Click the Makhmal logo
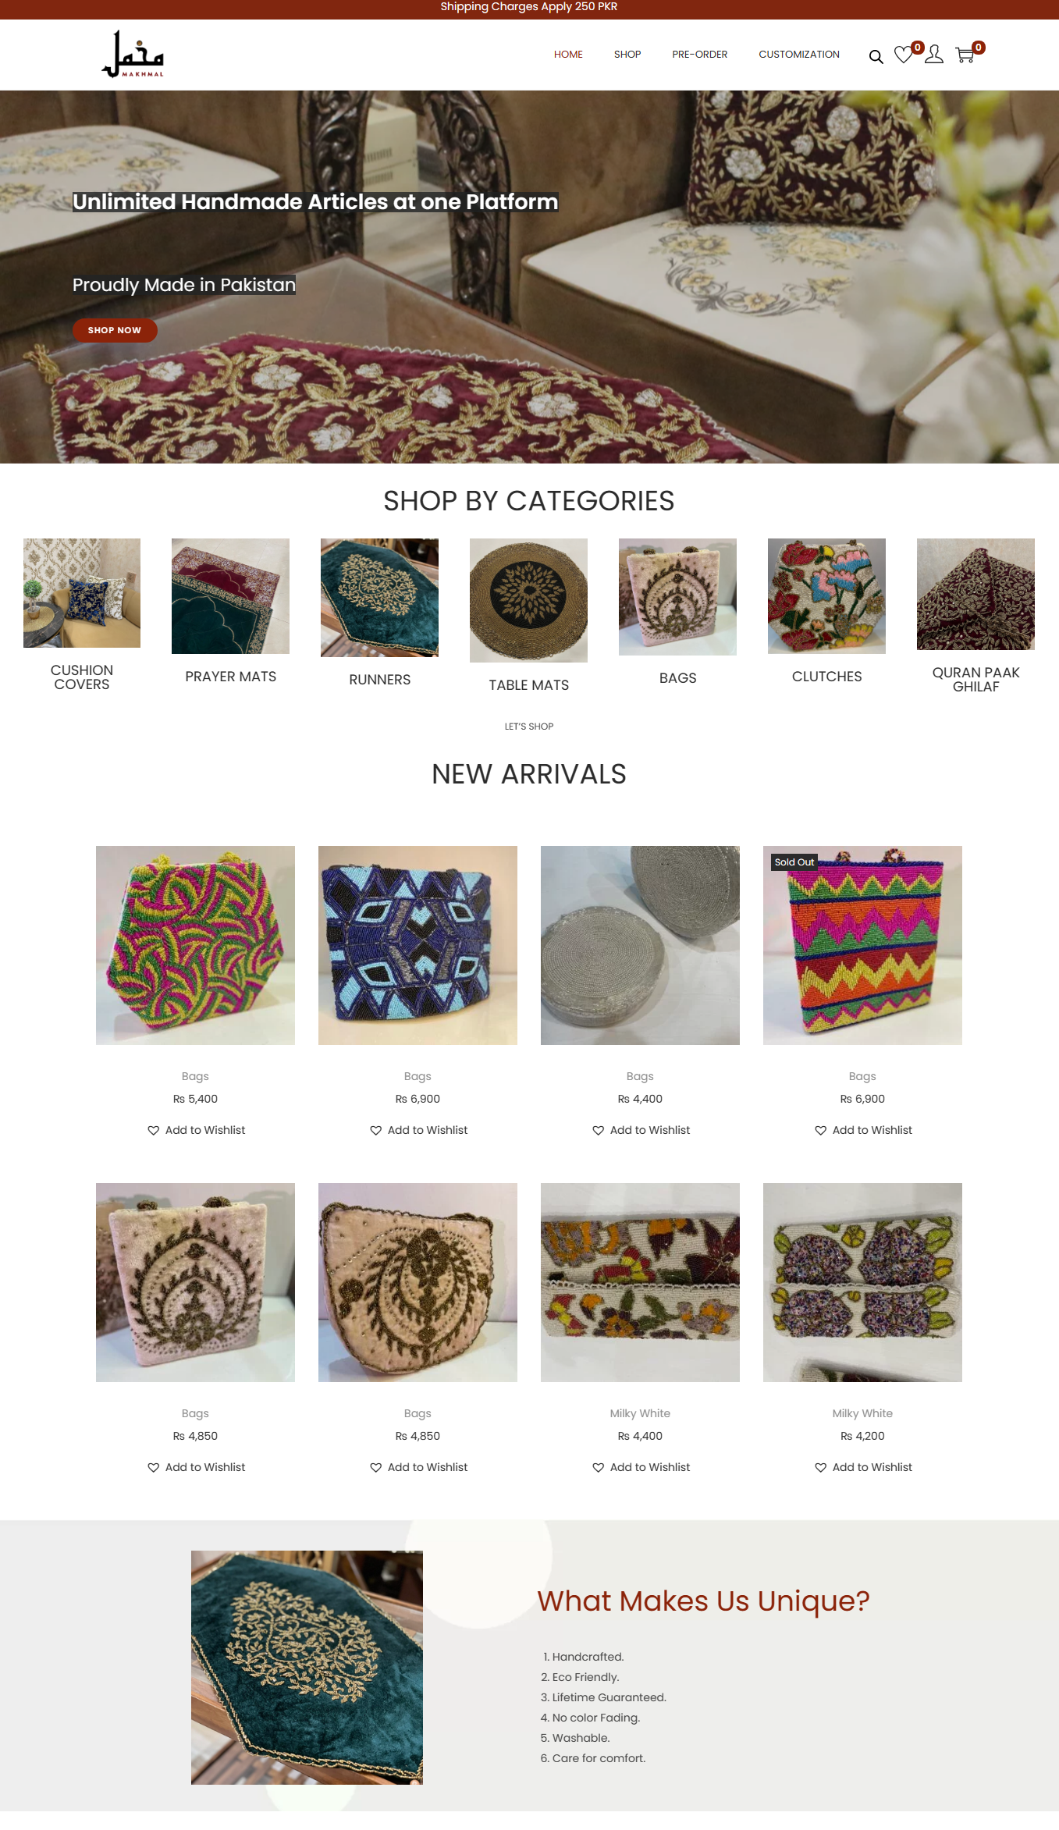The width and height of the screenshot is (1059, 1830). (x=133, y=54)
